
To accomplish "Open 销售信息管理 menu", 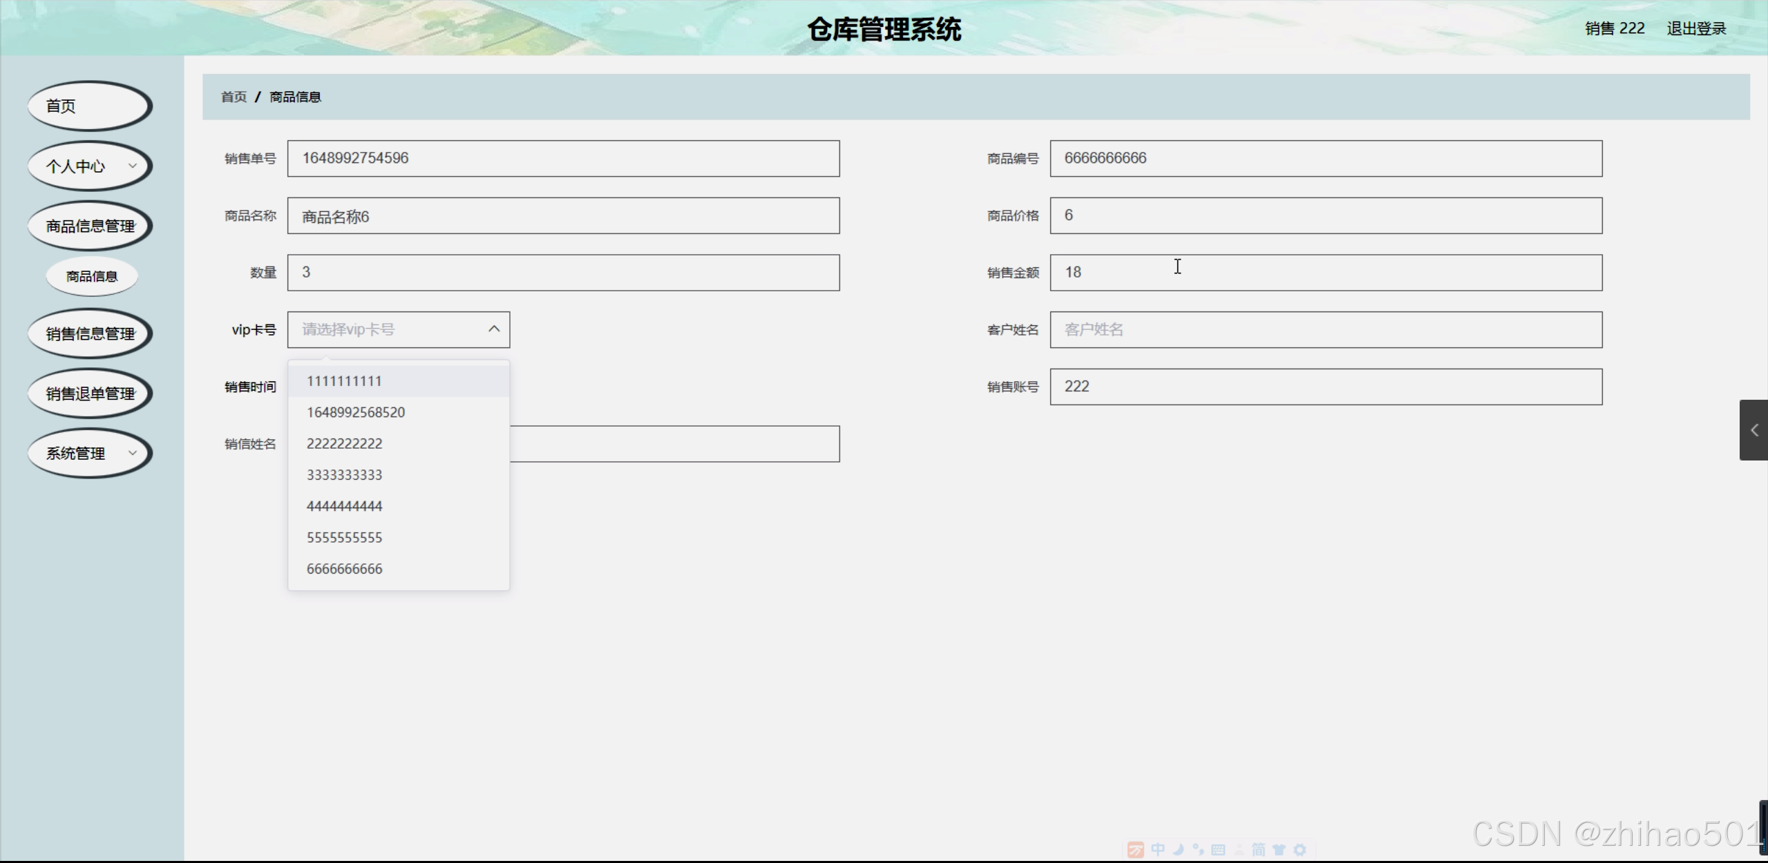I will [x=90, y=333].
